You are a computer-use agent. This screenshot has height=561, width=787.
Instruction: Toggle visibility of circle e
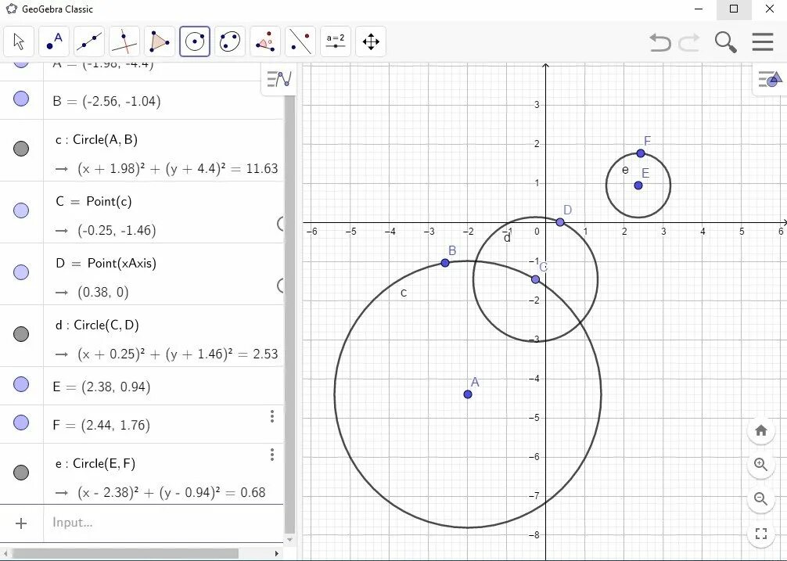coord(21,472)
